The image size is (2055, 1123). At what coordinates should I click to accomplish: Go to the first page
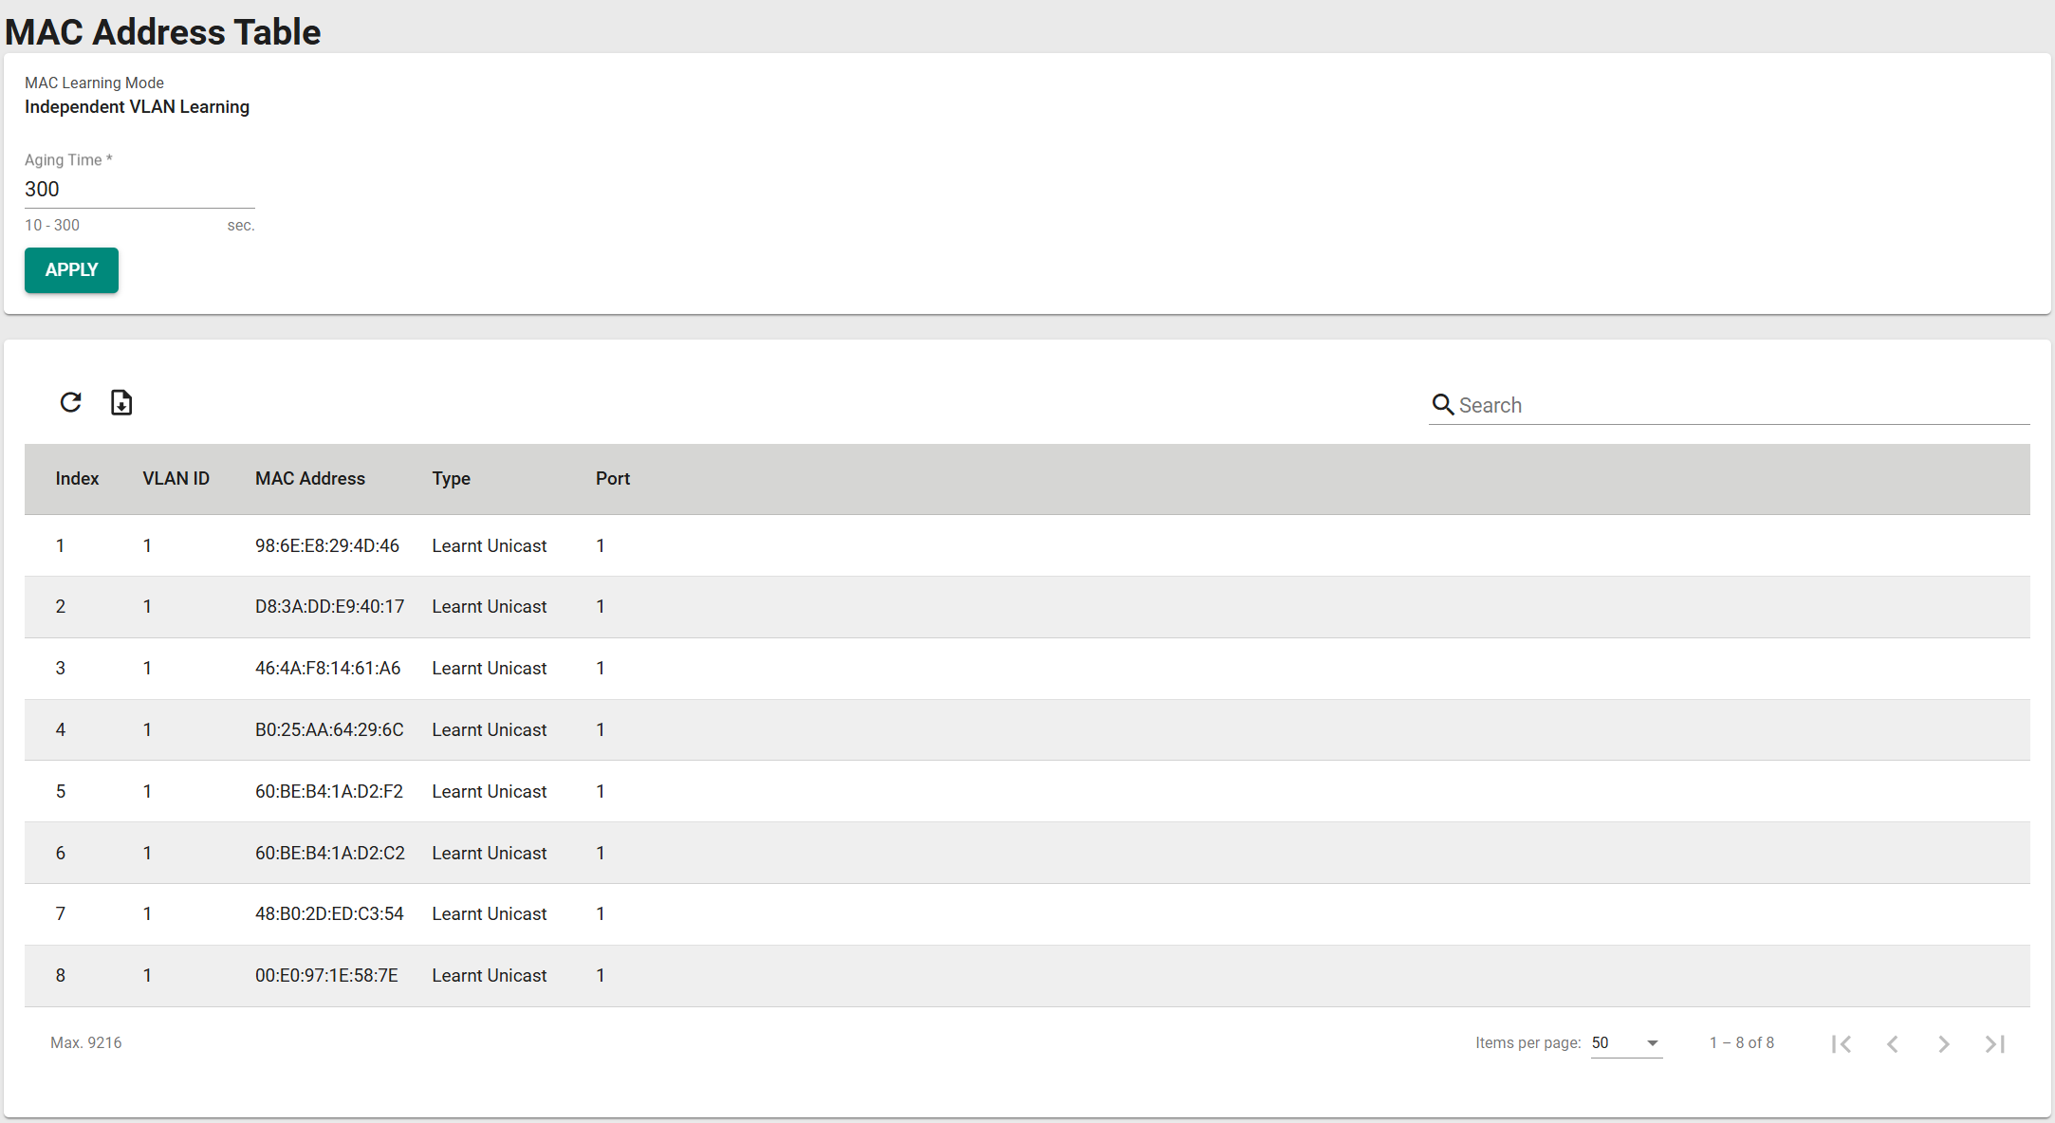(1842, 1043)
